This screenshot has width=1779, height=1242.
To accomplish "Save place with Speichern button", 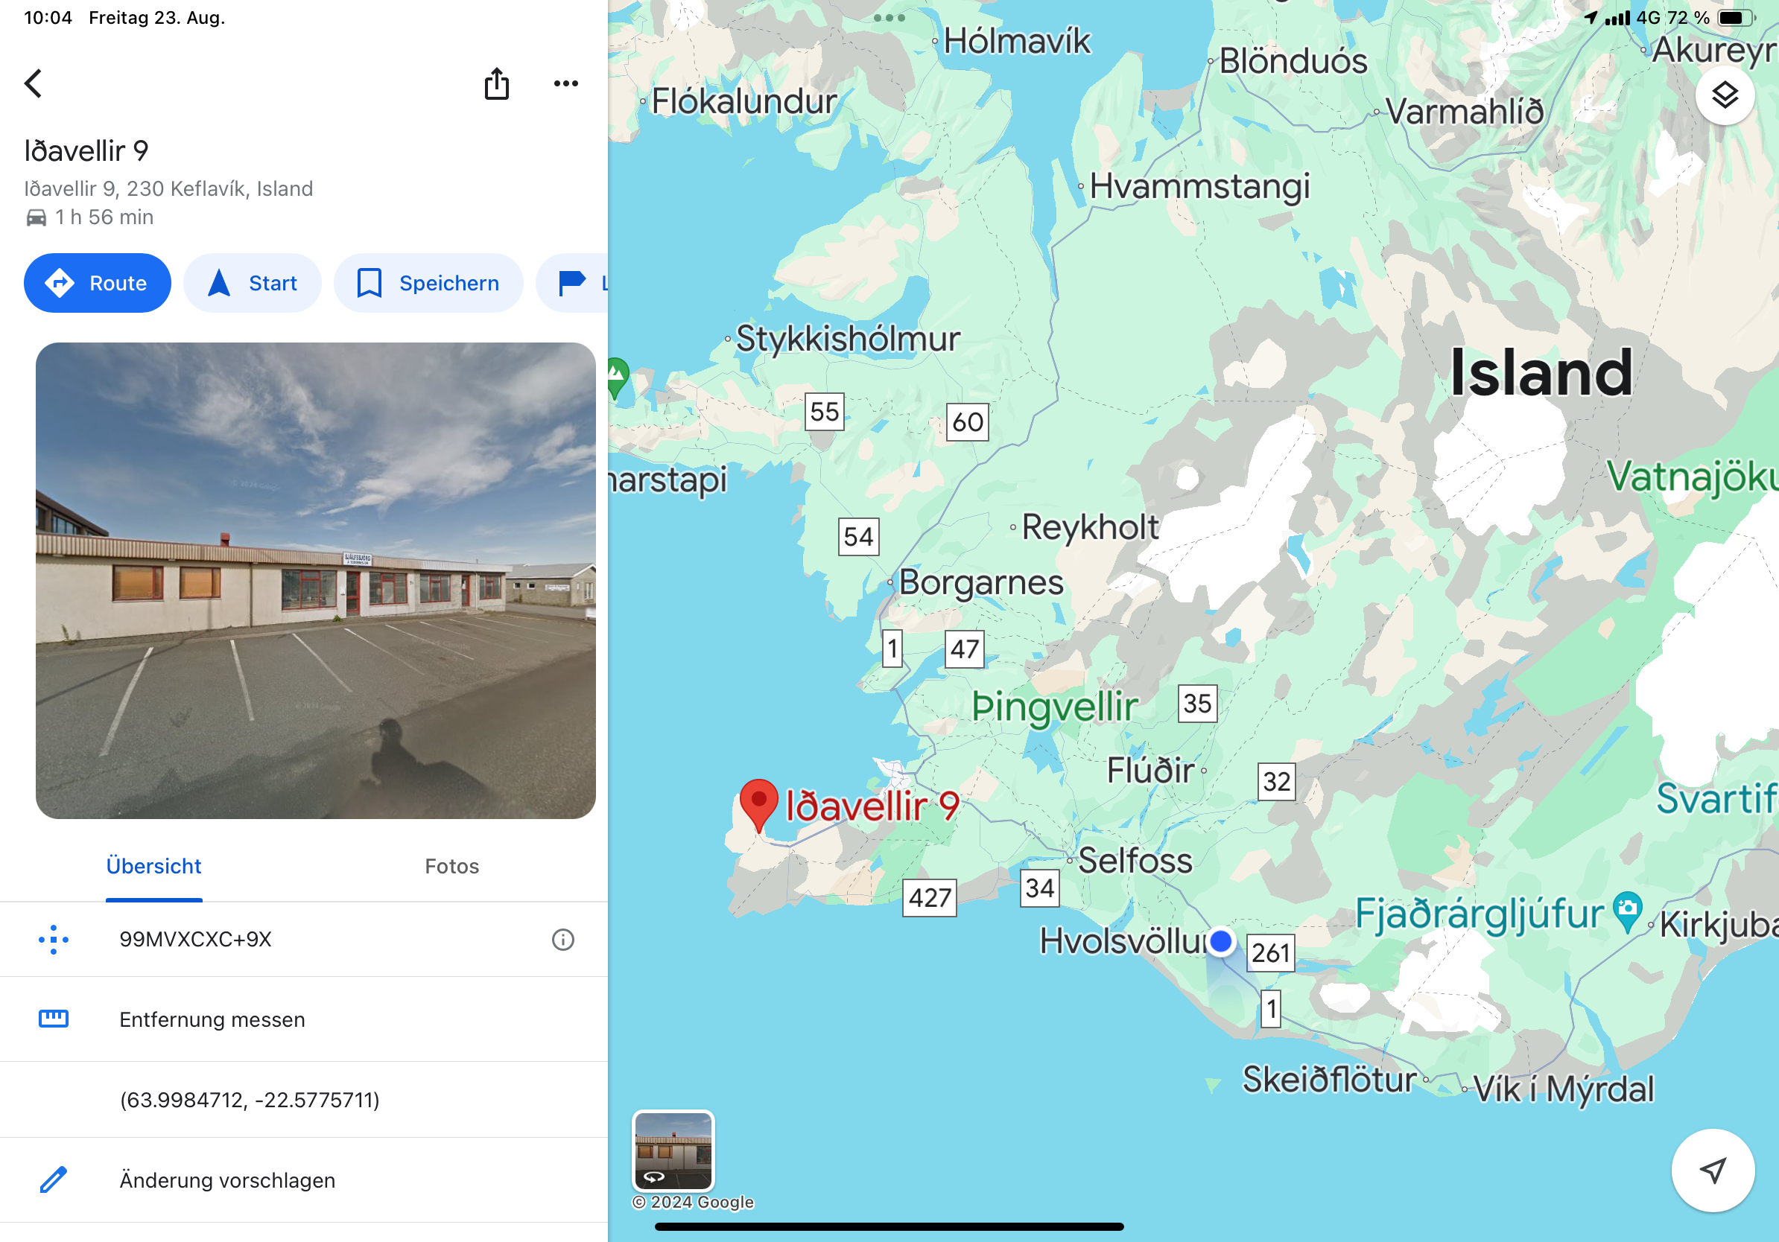I will tap(428, 284).
